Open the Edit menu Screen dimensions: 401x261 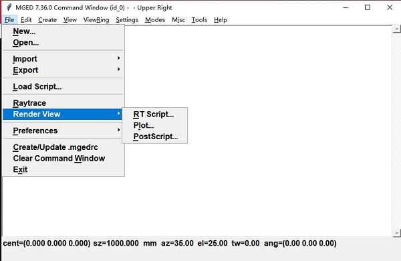(26, 19)
